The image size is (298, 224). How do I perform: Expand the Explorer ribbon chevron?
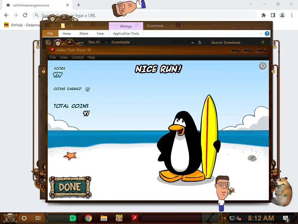260,34
